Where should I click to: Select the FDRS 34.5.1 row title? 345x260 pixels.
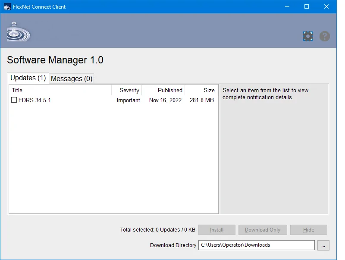[x=34, y=100]
